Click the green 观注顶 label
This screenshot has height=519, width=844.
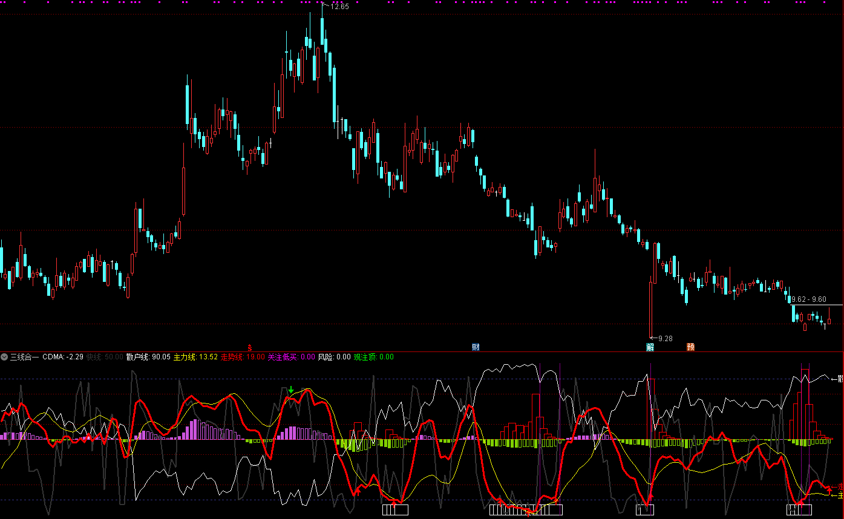(373, 357)
